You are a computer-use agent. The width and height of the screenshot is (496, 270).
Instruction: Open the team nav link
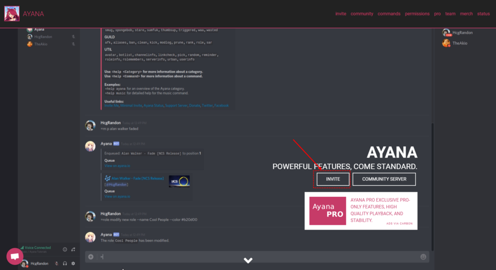[x=450, y=14]
